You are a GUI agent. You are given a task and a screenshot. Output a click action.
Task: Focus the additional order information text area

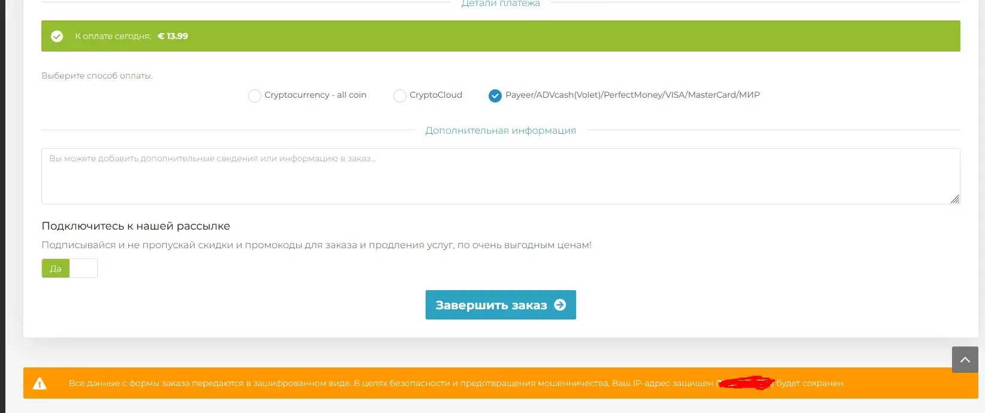[x=501, y=176]
